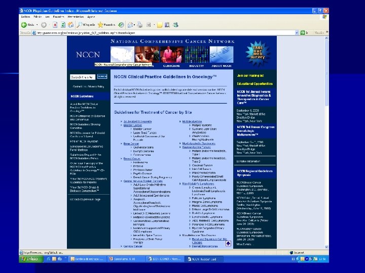
Task: Click the dot-matrix array header thumbnail
Action: [x=197, y=54]
